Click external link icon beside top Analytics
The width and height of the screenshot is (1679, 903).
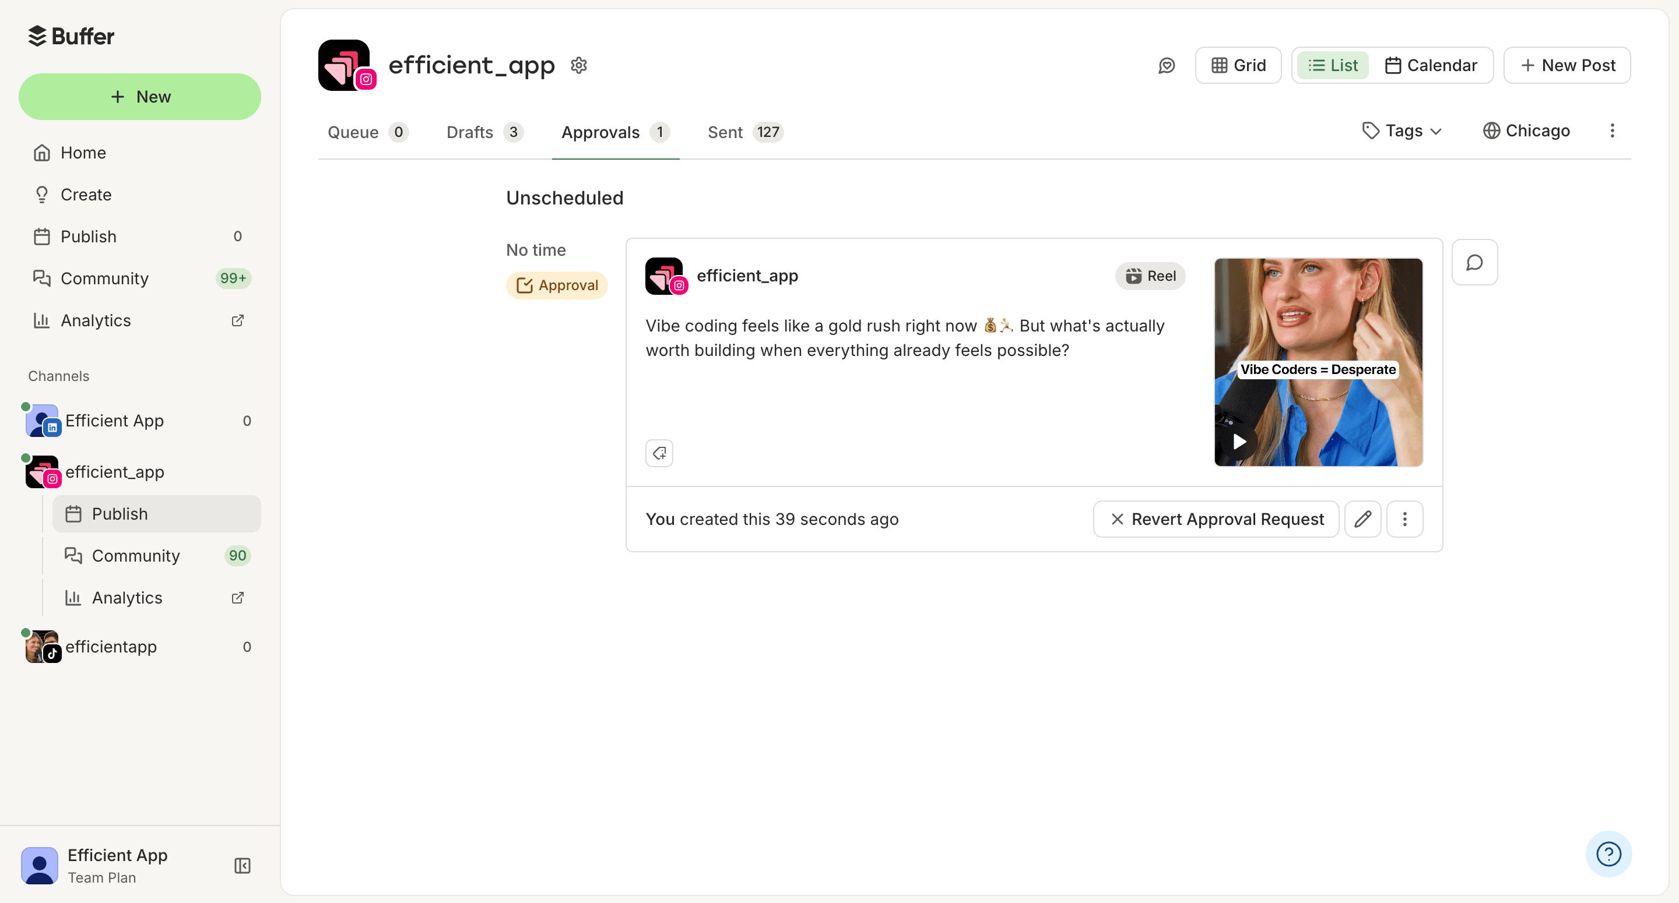(238, 320)
